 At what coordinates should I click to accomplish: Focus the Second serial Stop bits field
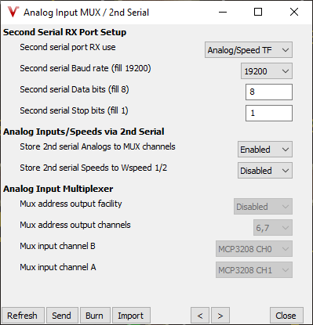[x=269, y=113]
